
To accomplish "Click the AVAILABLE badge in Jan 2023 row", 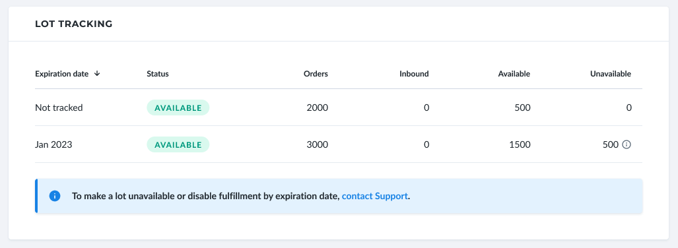I will 178,144.
